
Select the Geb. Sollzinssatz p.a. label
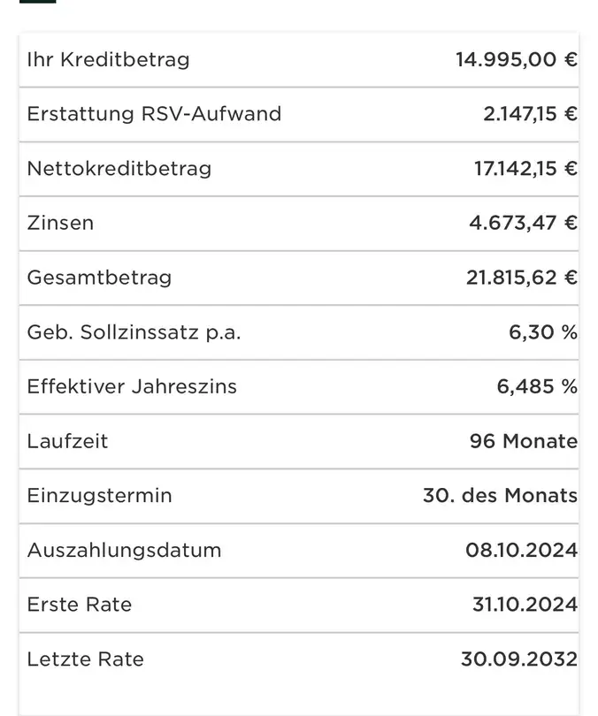point(134,332)
